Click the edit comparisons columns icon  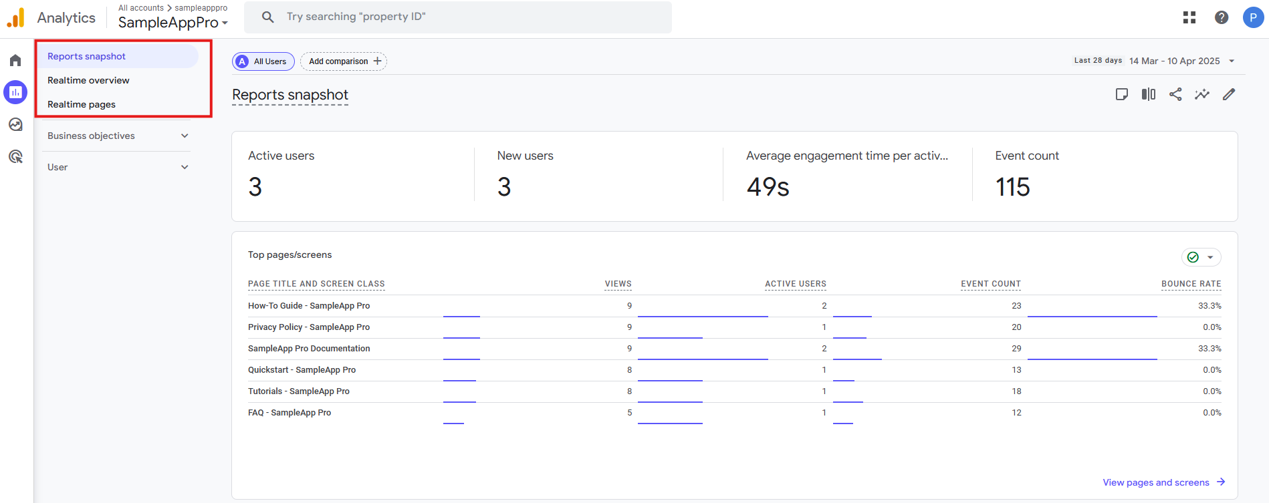tap(1149, 94)
